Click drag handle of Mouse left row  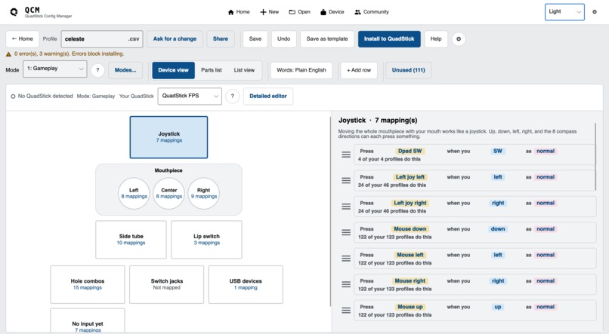[346, 259]
